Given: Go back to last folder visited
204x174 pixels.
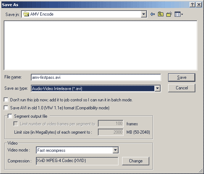Looking at the screenshot, I should point(153,14).
